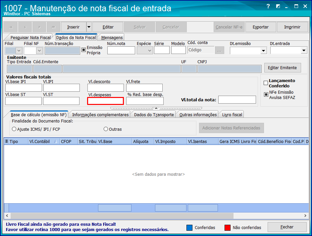
Task: Click the Cancelar button
Action: [171, 27]
